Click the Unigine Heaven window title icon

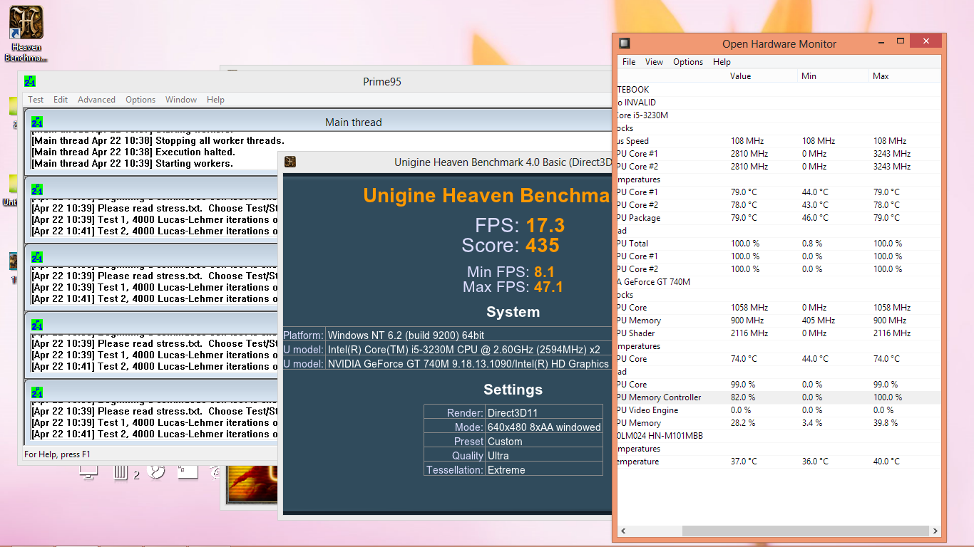coord(290,162)
